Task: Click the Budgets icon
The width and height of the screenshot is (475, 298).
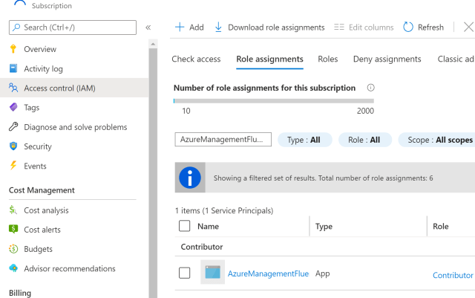Action: tap(13, 249)
